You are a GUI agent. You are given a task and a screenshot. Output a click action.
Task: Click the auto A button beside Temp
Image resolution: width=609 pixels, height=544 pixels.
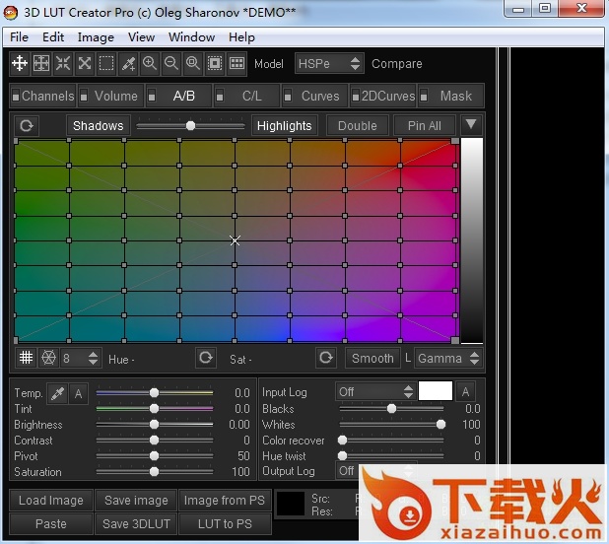coord(79,394)
